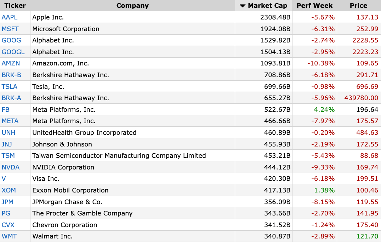Viewport: 381px width, 242px height.
Task: Open the TSLA ticker link
Action: tap(10, 87)
